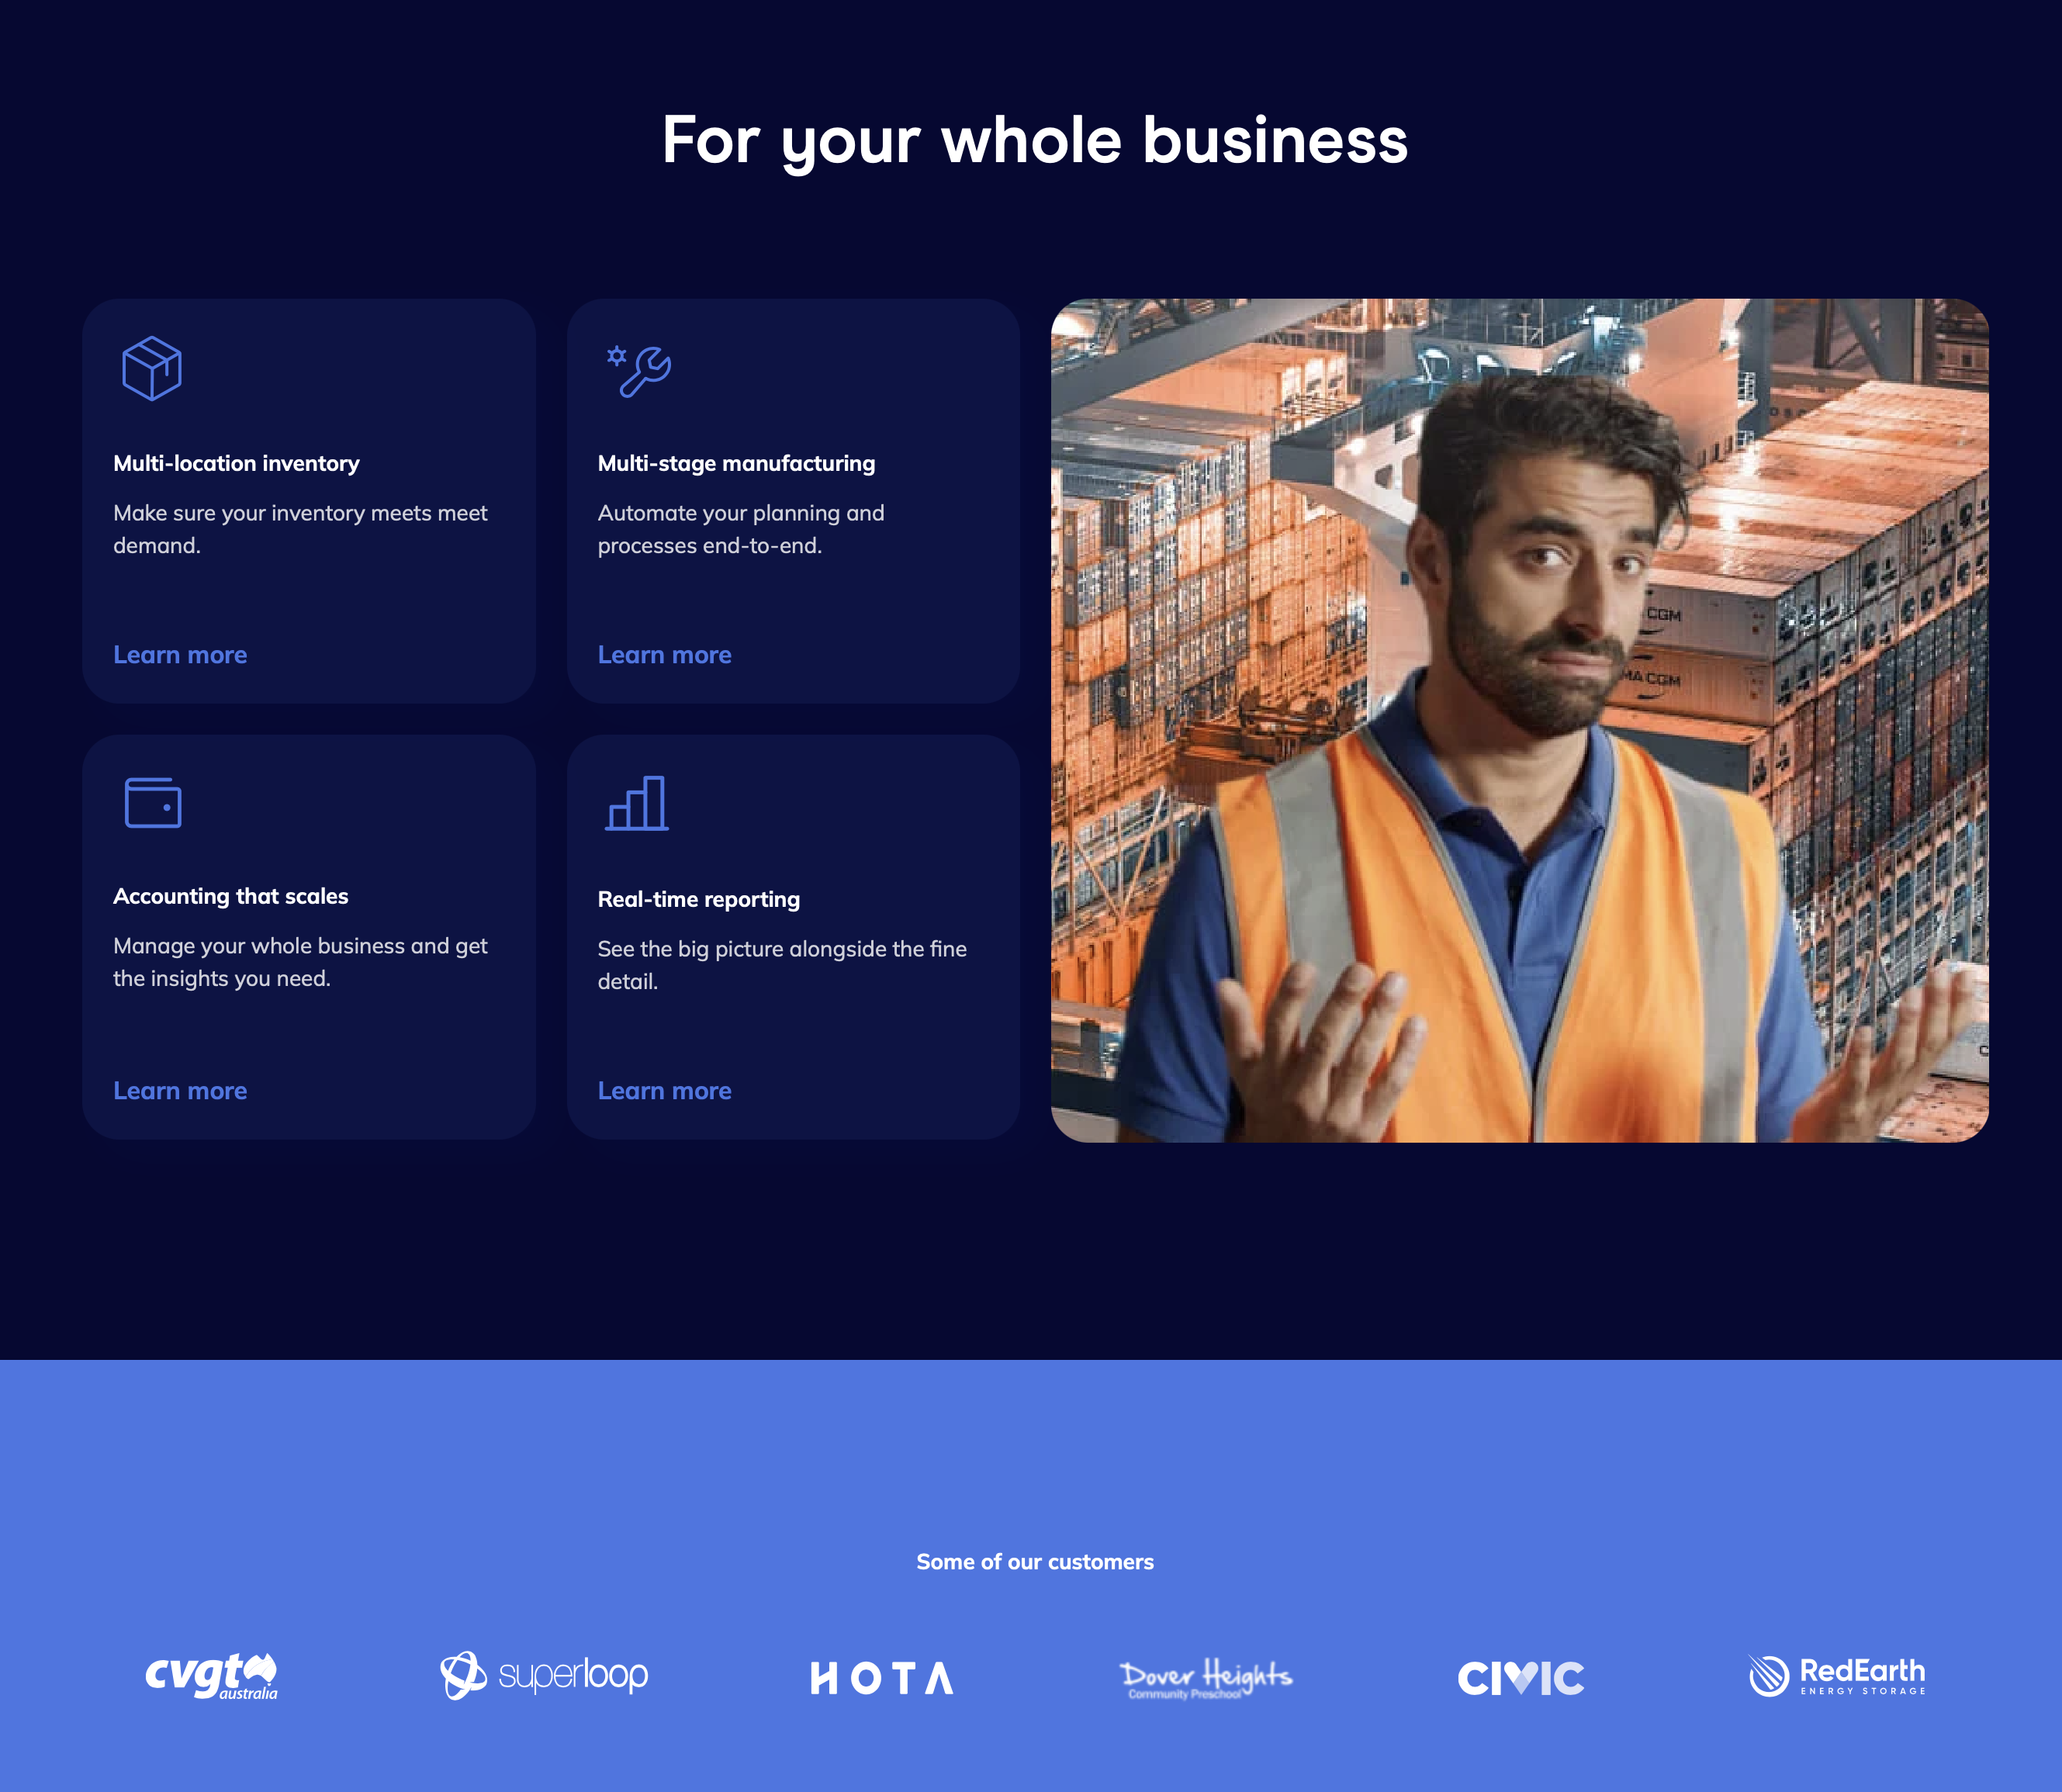Screen dimensions: 2062x1792
Task: Click the 'For your whole business' heading
Action: click(x=1034, y=141)
